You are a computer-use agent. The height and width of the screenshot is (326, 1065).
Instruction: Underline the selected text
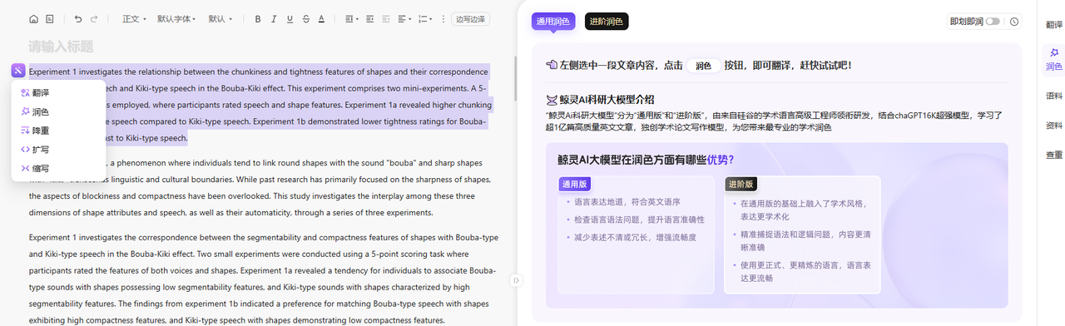290,18
